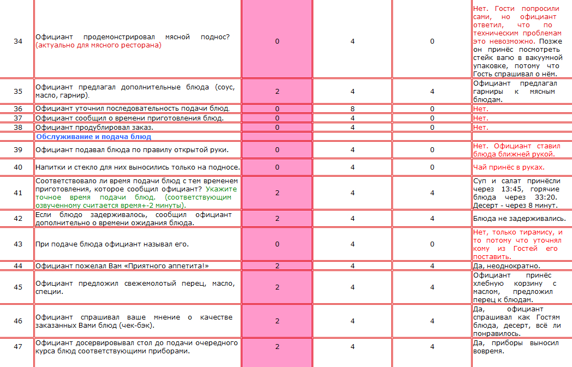Image resolution: width=572 pixels, height=367 pixels.
Task: Click 'Нет.' comment in row 36
Action: click(480, 109)
